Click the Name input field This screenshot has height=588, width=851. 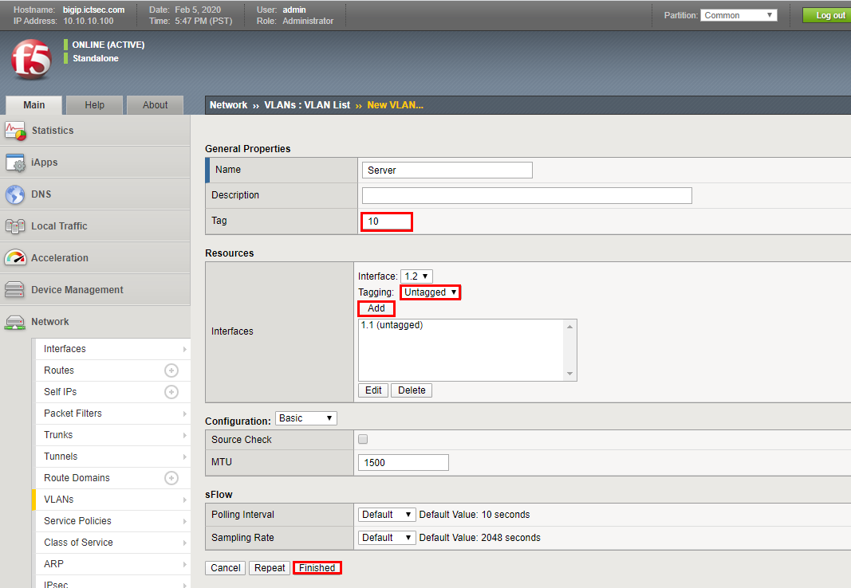point(447,171)
